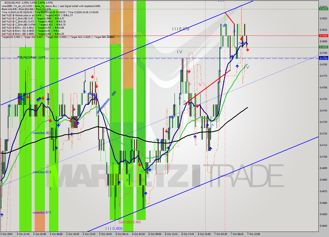Viewport: 329px width, 237px height.
Task: Click the red 0.4810 price tag
Action: tap(323, 36)
